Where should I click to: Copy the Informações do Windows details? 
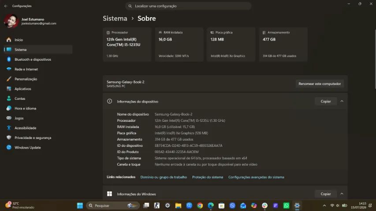326,194
